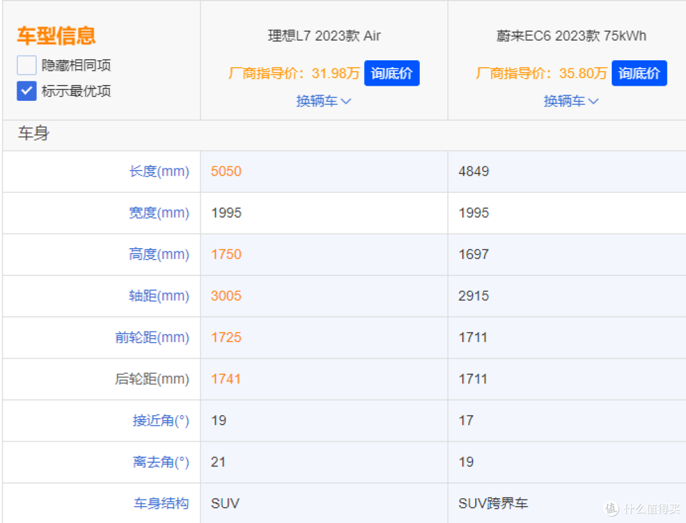Select the body type value SUV跨界车
The width and height of the screenshot is (686, 523).
493,503
